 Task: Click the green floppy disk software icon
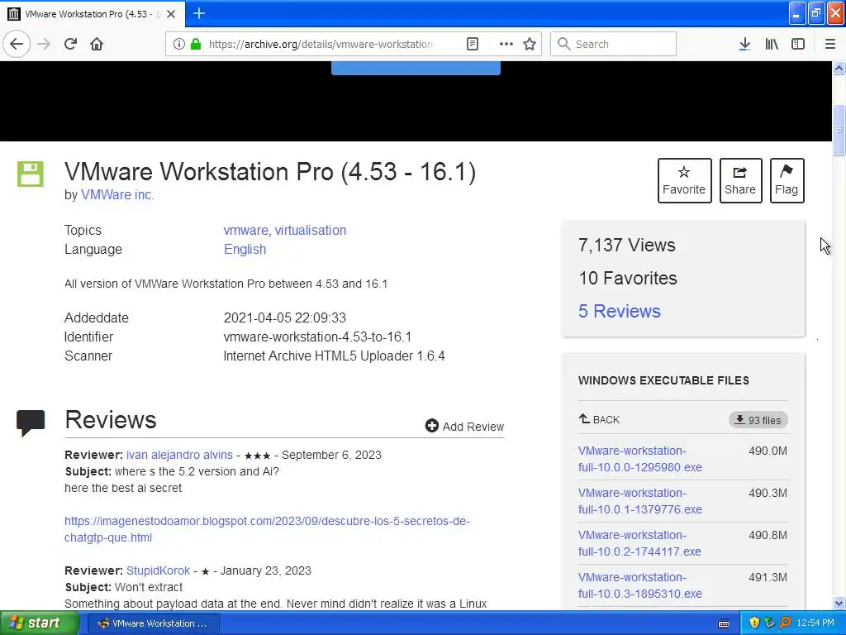pos(31,174)
